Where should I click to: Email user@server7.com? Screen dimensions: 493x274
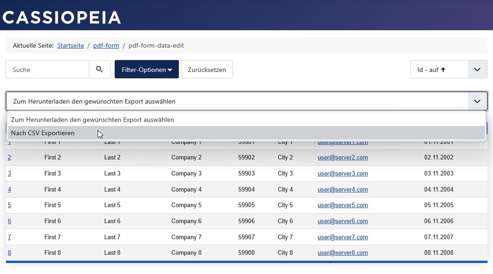click(343, 237)
